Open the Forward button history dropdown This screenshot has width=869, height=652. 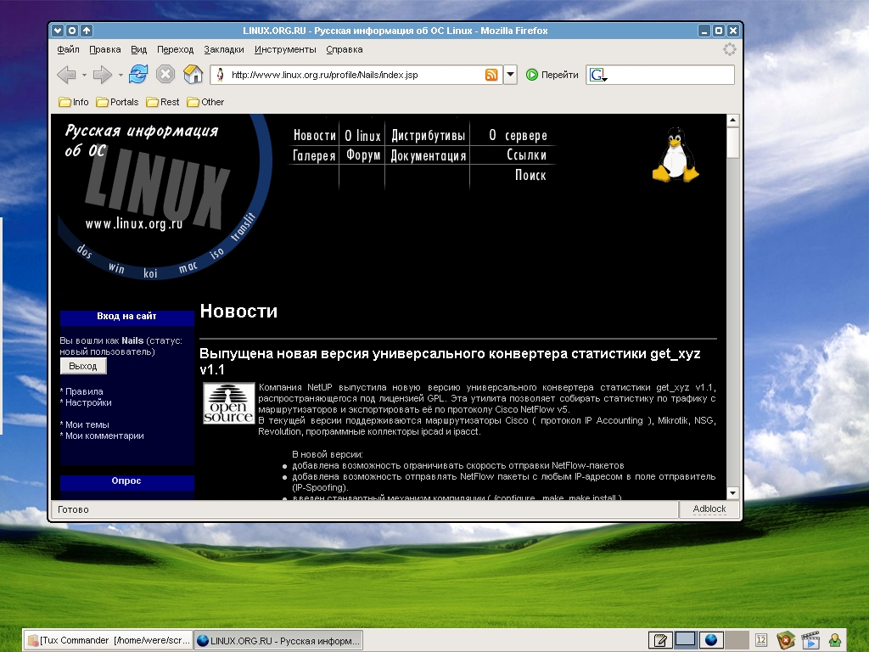(x=121, y=75)
